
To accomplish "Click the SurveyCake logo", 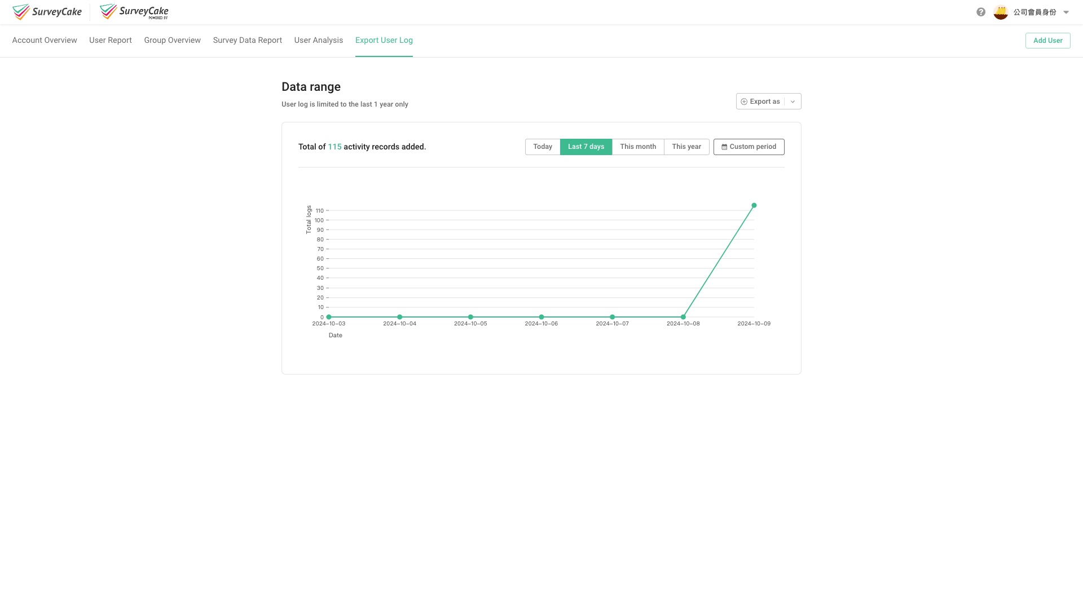I will [x=47, y=11].
